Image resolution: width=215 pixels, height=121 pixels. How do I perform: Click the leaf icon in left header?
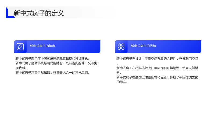click(20, 47)
